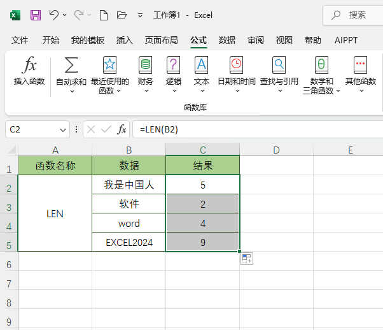Click result cell showing 9
Image resolution: width=383 pixels, height=330 pixels.
point(203,242)
